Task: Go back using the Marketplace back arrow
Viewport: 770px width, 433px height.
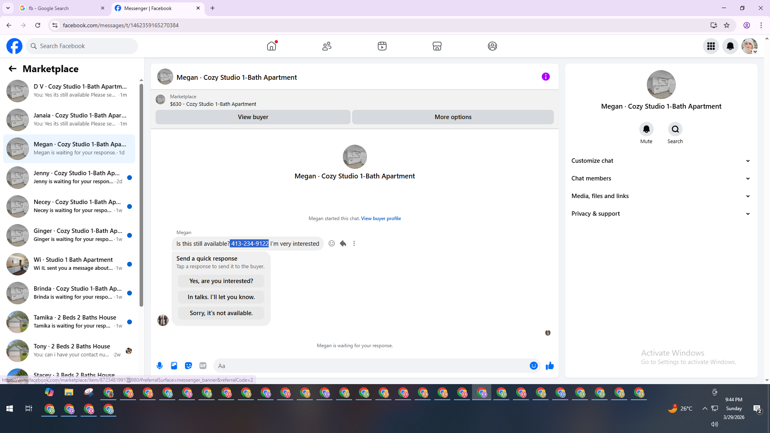Action: click(12, 69)
